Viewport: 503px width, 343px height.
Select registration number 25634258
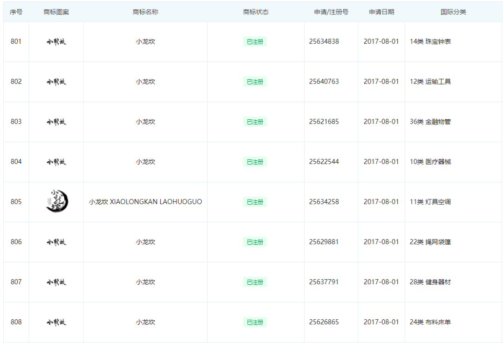tap(324, 202)
